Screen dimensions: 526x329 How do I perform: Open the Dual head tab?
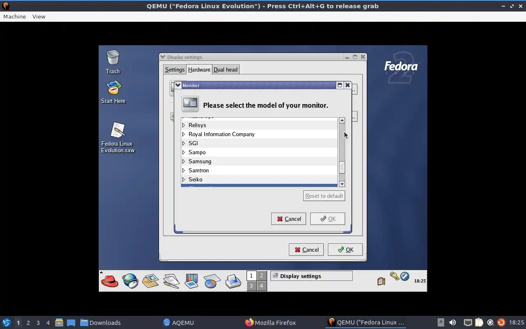coord(226,70)
